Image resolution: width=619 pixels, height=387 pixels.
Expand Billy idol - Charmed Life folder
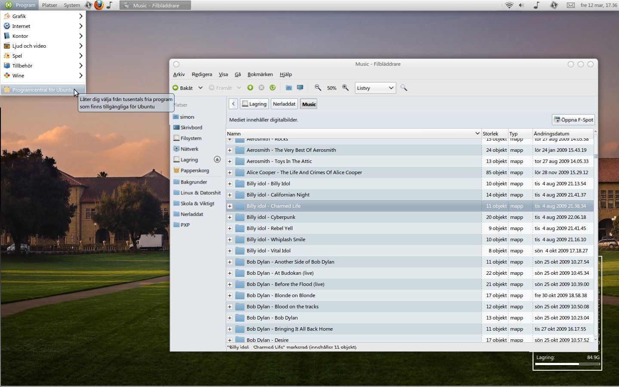[230, 206]
